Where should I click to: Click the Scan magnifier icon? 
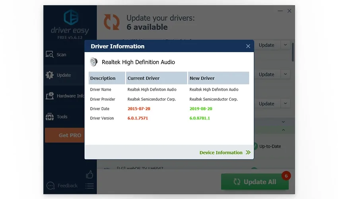pos(50,55)
